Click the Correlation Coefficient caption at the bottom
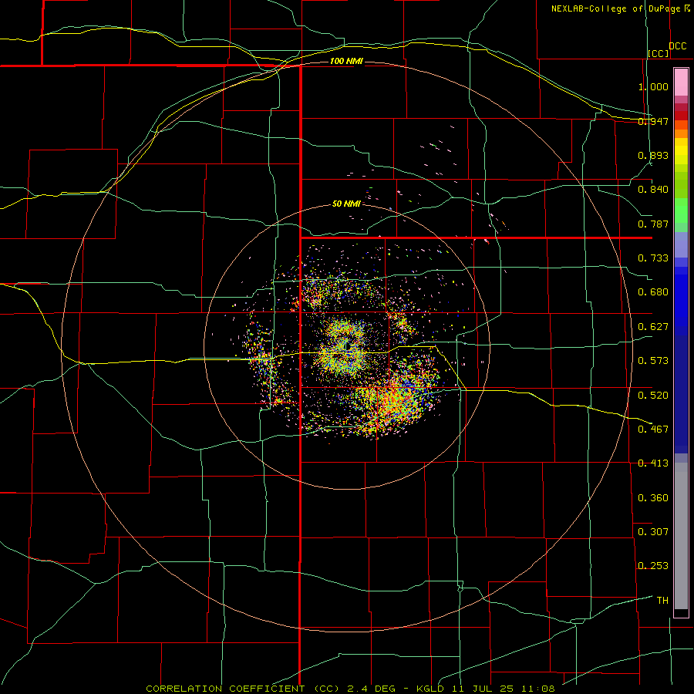The width and height of the screenshot is (694, 694). pyautogui.click(x=351, y=689)
